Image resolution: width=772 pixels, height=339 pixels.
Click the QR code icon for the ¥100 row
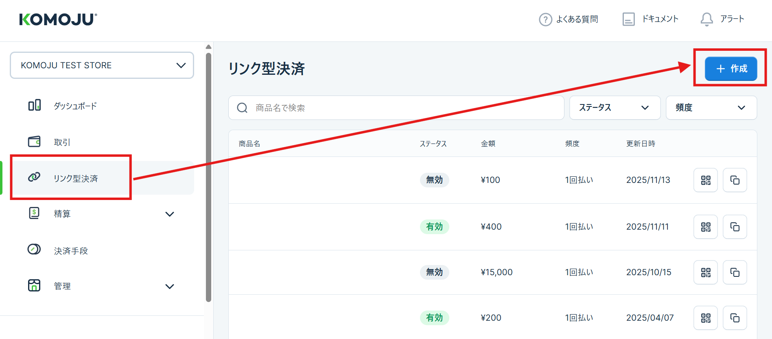pos(705,180)
